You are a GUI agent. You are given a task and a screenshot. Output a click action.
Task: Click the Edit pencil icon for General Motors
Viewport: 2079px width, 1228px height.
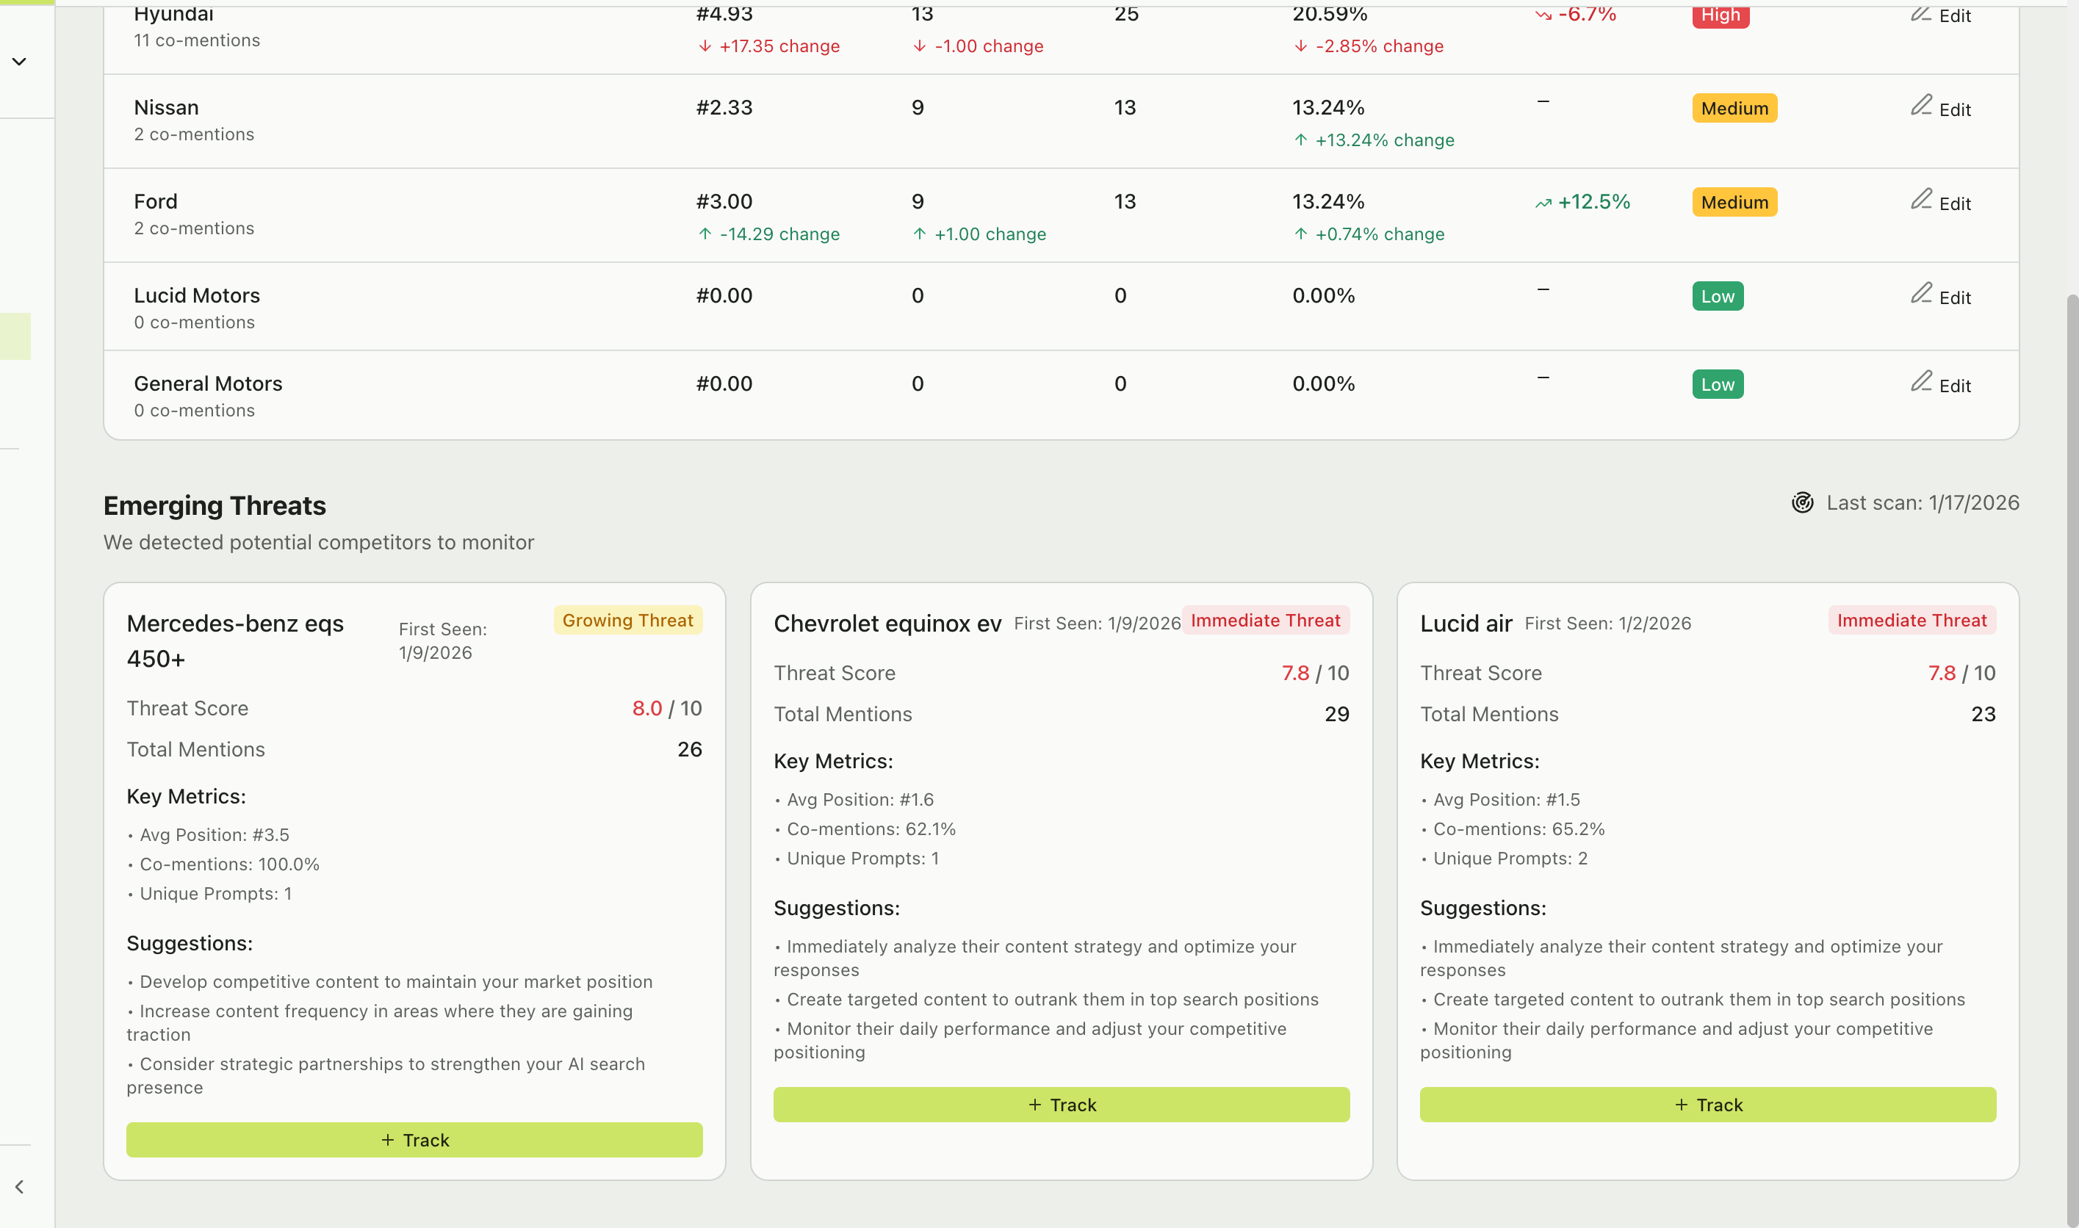[1922, 381]
